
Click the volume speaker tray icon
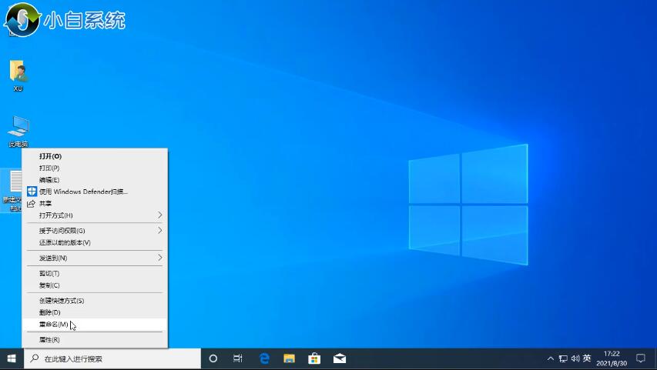coord(575,358)
